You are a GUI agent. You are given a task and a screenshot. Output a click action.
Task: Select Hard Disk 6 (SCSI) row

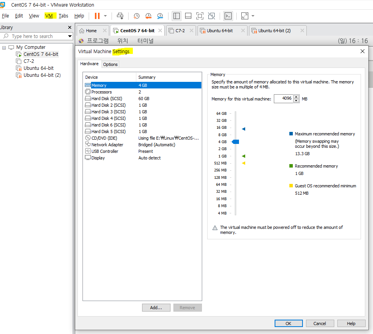pyautogui.click(x=143, y=125)
